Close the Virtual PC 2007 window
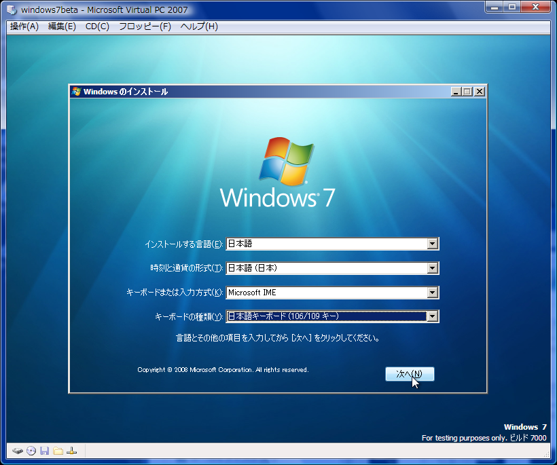 [536, 7]
